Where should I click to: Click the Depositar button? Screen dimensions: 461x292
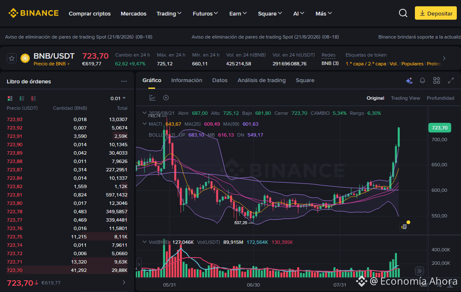(436, 13)
